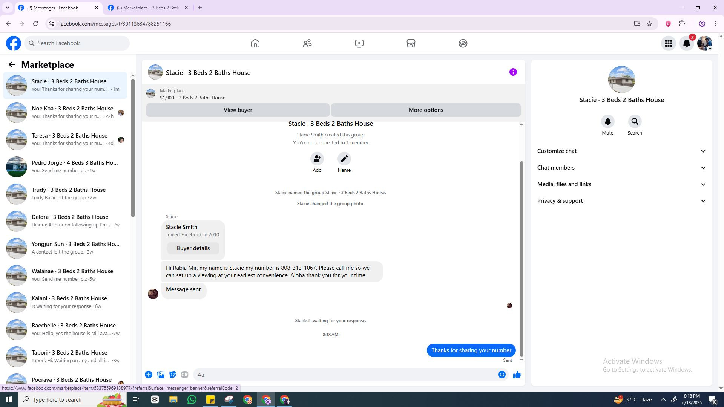Attach a photo file

click(161, 375)
